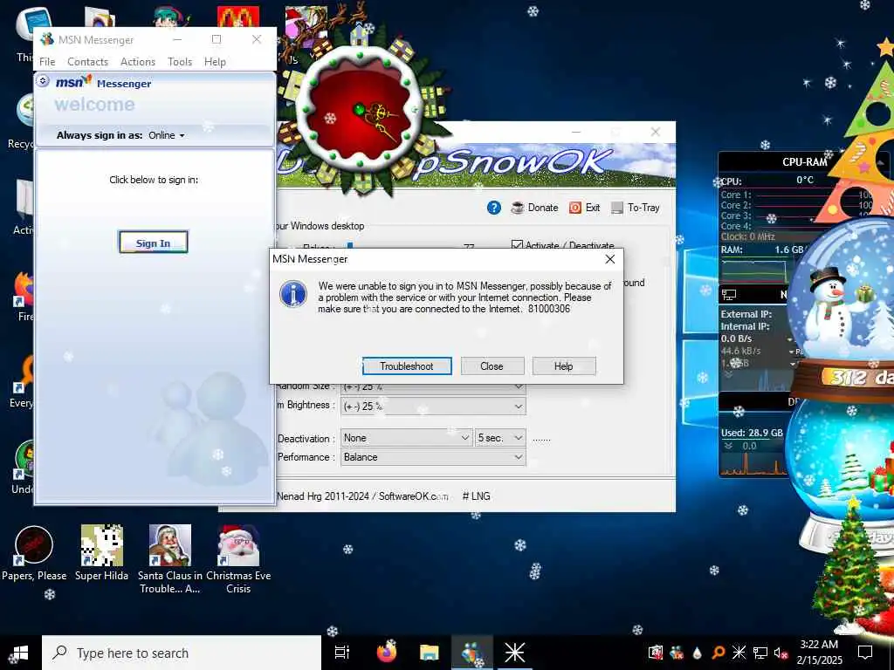Click the 'Always sign in as:' label
This screenshot has width=894, height=670.
tap(100, 135)
